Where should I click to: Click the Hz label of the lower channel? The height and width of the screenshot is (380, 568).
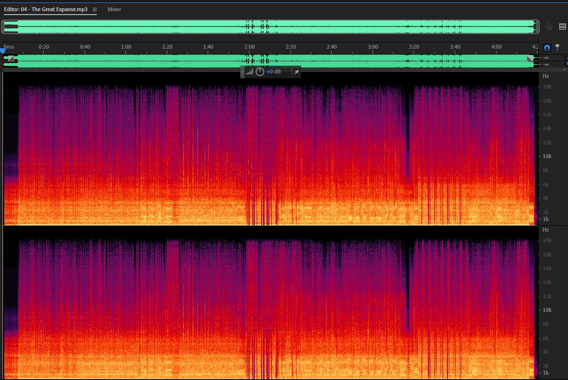[x=546, y=230]
